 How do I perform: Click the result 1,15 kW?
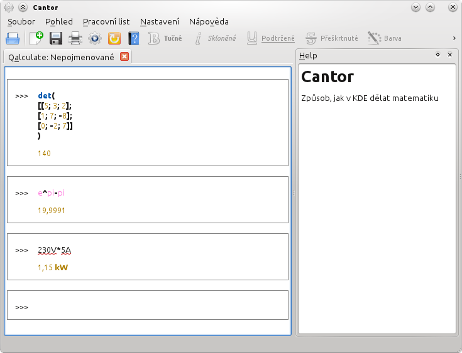point(53,268)
